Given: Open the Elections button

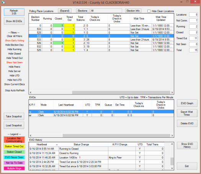Looking at the screenshot, I should 83,11.
